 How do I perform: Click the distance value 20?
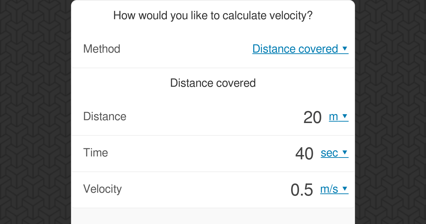[312, 117]
